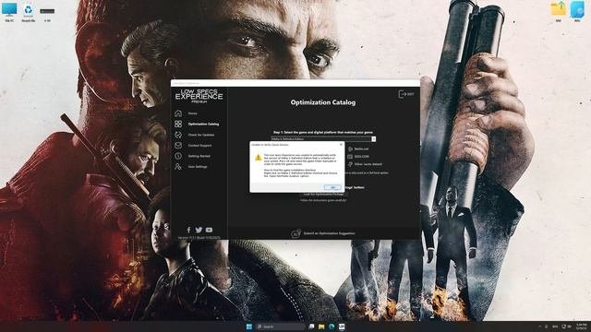The width and height of the screenshot is (591, 332).
Task: Open the YouTube social link icon
Action: click(209, 230)
